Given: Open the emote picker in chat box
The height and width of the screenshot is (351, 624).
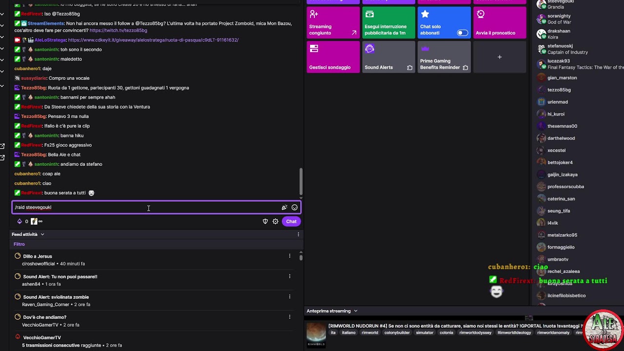Looking at the screenshot, I should click(294, 207).
